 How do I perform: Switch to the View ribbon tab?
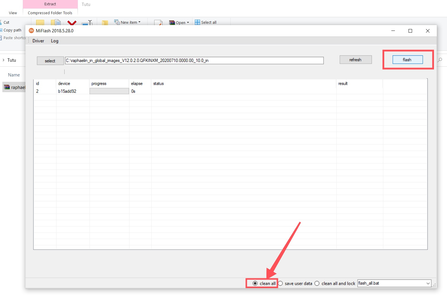[x=13, y=13]
